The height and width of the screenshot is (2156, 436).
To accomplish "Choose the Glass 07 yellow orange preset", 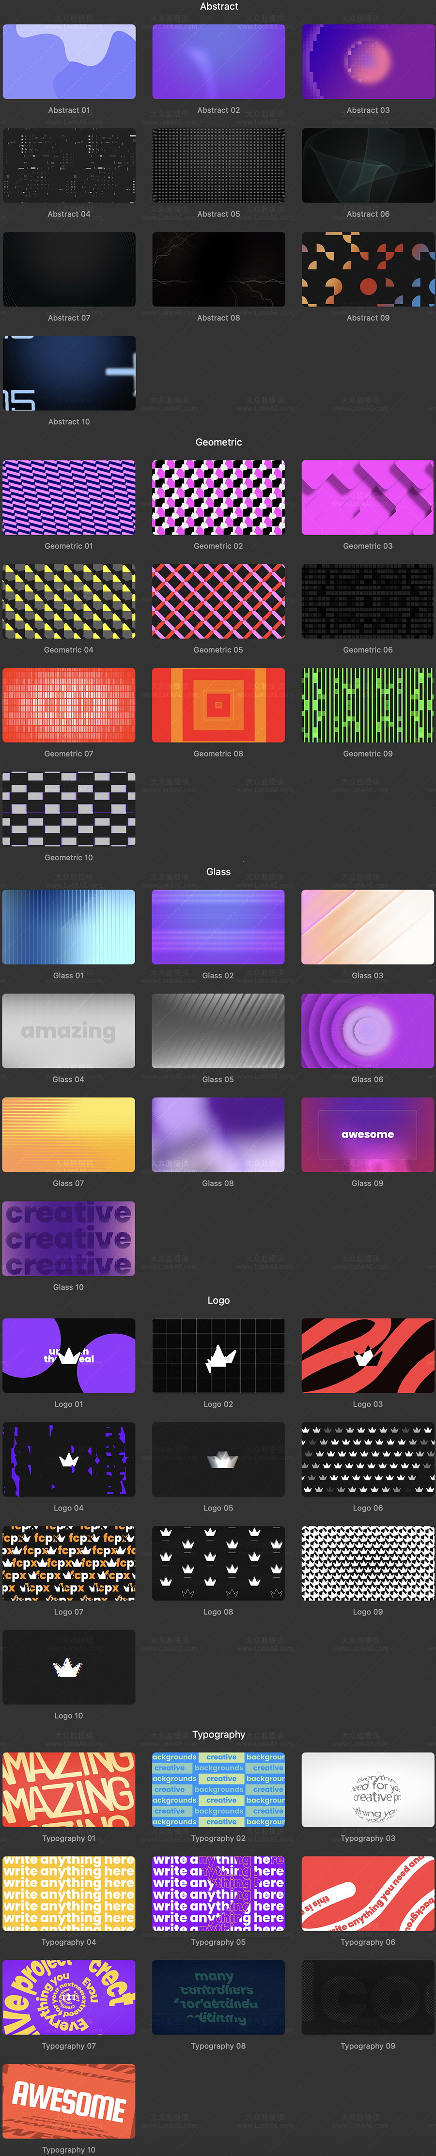I will [x=69, y=1134].
